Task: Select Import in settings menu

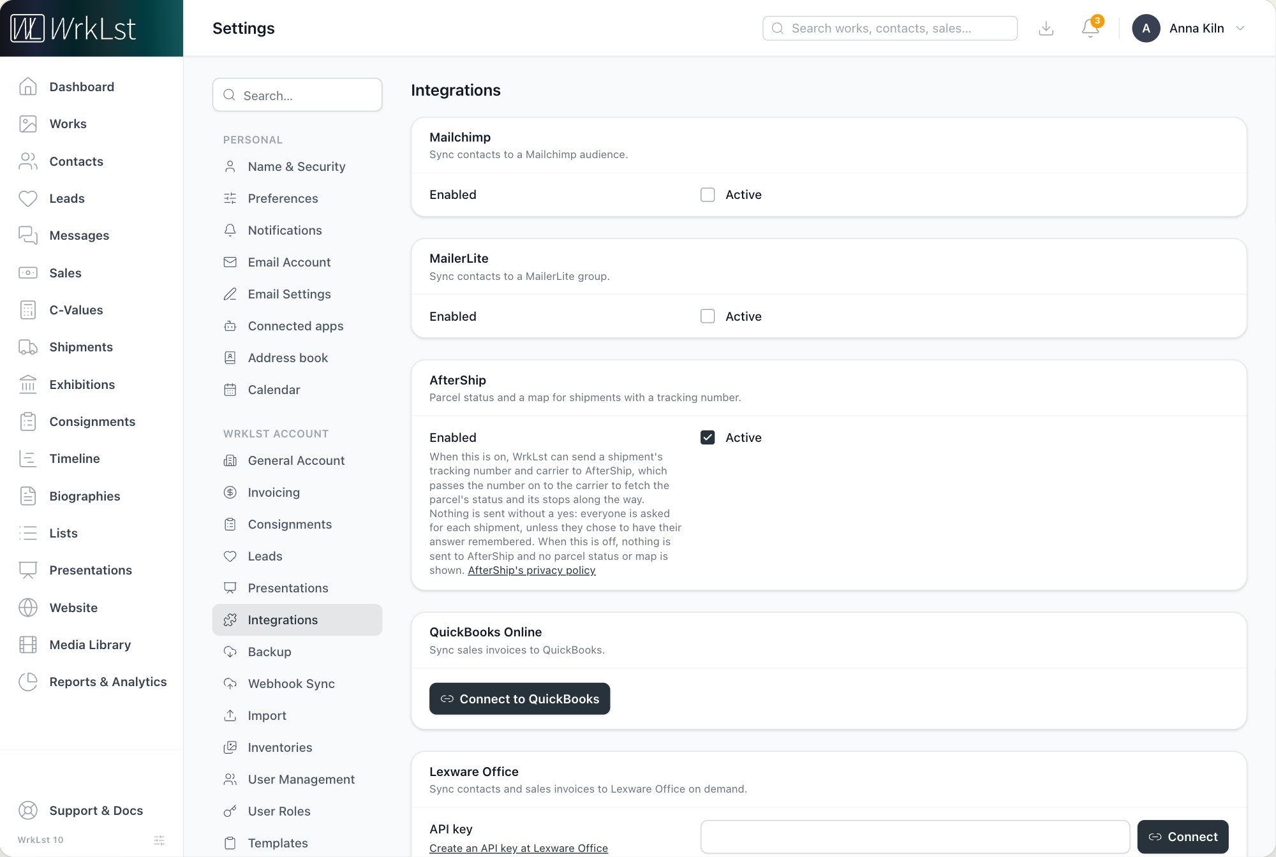Action: tap(297, 715)
